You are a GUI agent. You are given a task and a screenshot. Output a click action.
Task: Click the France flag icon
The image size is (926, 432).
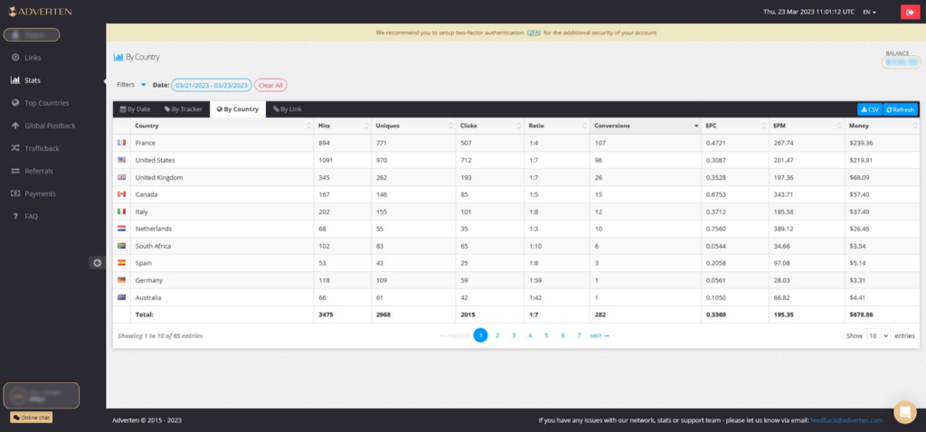click(122, 143)
